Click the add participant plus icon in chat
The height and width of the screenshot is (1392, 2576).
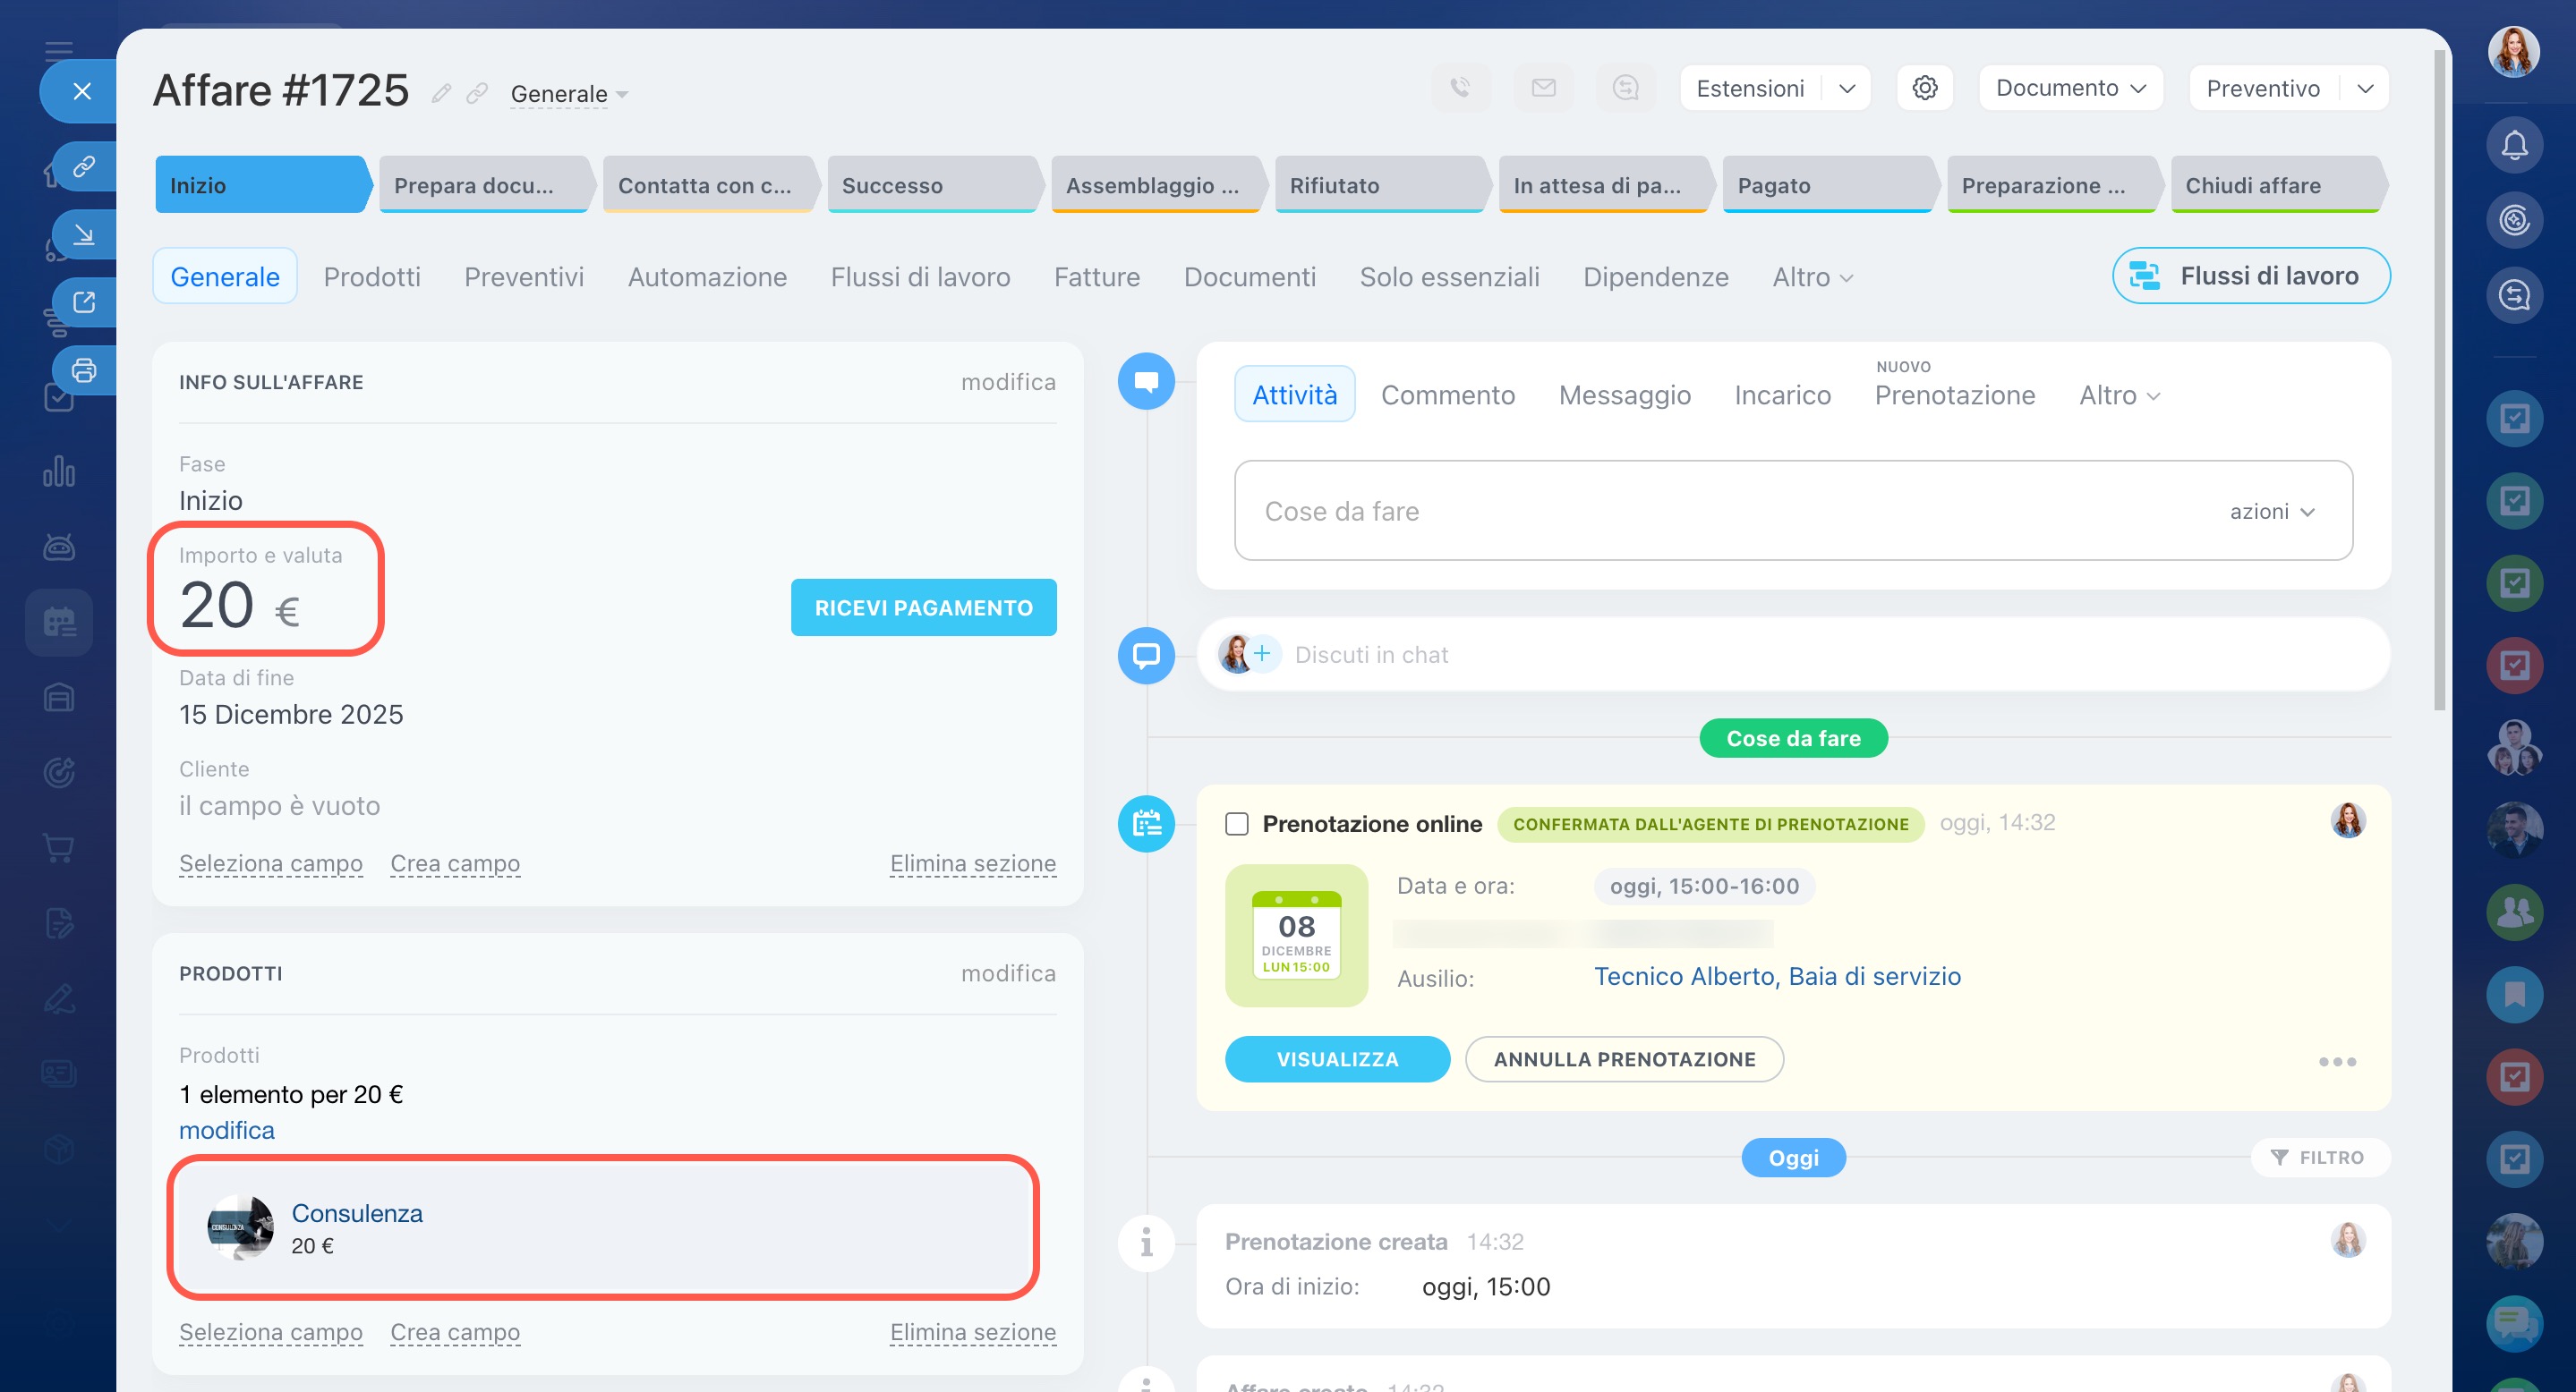(1263, 654)
